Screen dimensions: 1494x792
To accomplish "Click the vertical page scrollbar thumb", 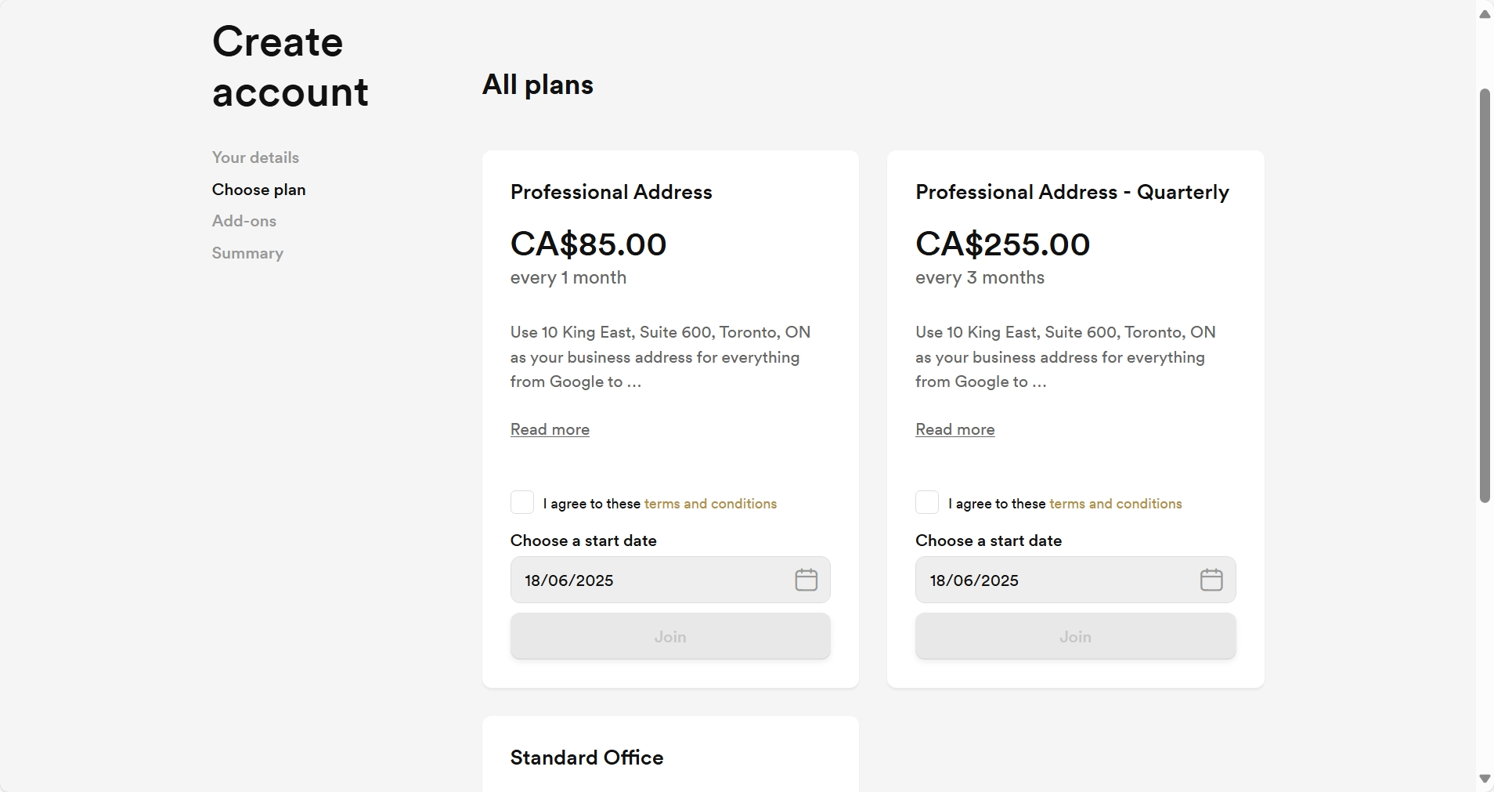I will [x=1485, y=295].
